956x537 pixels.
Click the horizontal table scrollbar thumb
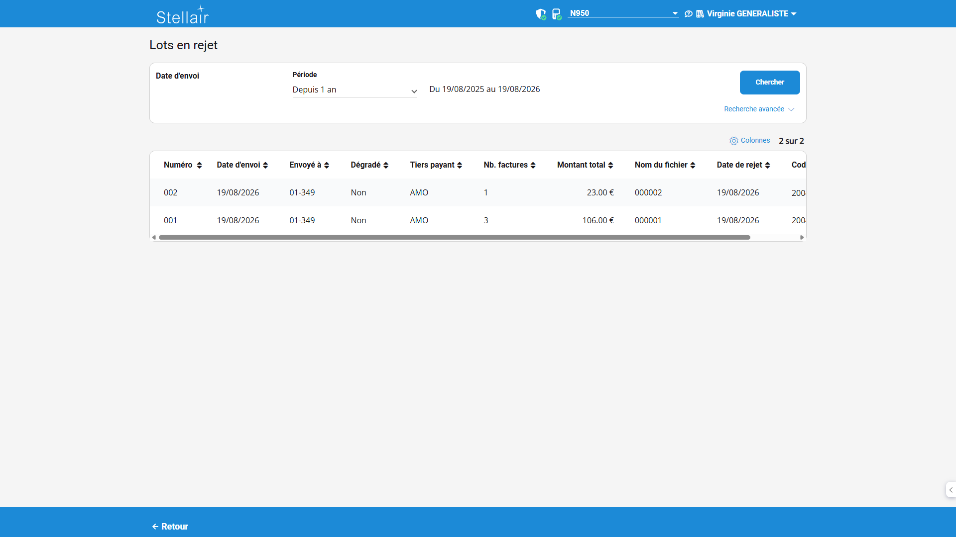(454, 238)
